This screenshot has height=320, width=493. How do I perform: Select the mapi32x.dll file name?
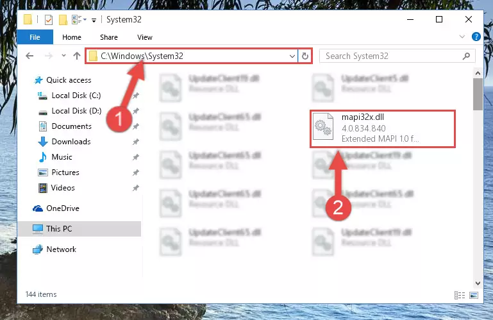[x=362, y=117]
